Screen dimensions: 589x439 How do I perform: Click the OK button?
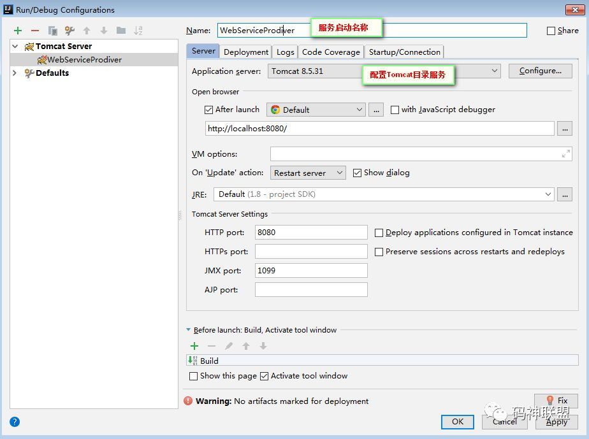458,422
